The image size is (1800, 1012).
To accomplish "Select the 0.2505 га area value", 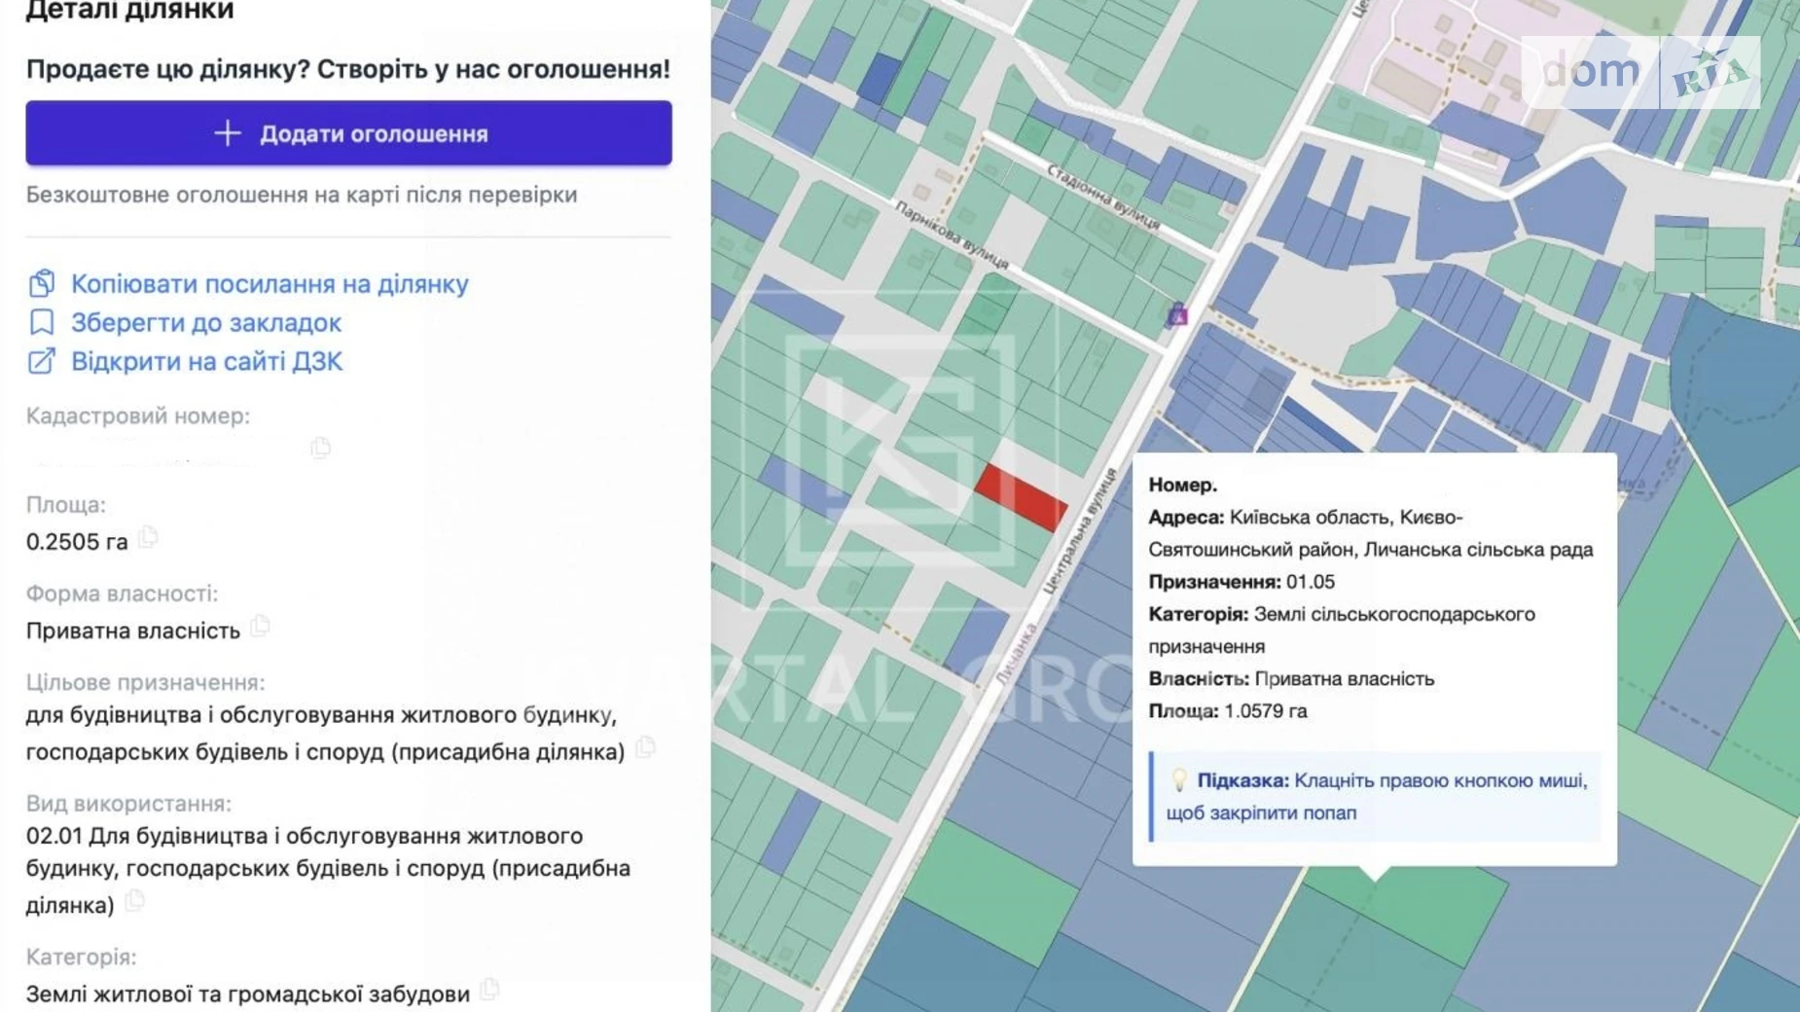I will coord(77,542).
